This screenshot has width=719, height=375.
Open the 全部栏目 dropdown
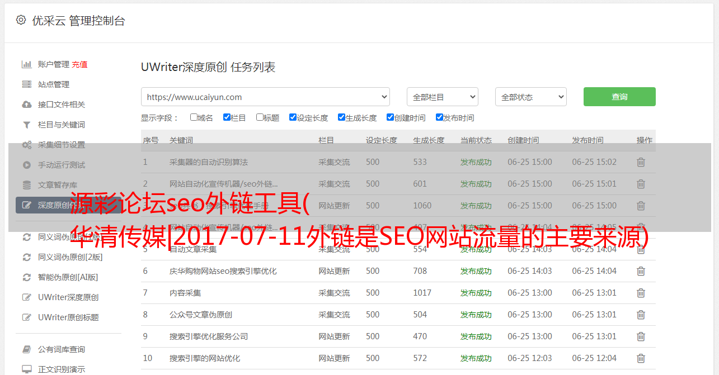pyautogui.click(x=443, y=97)
